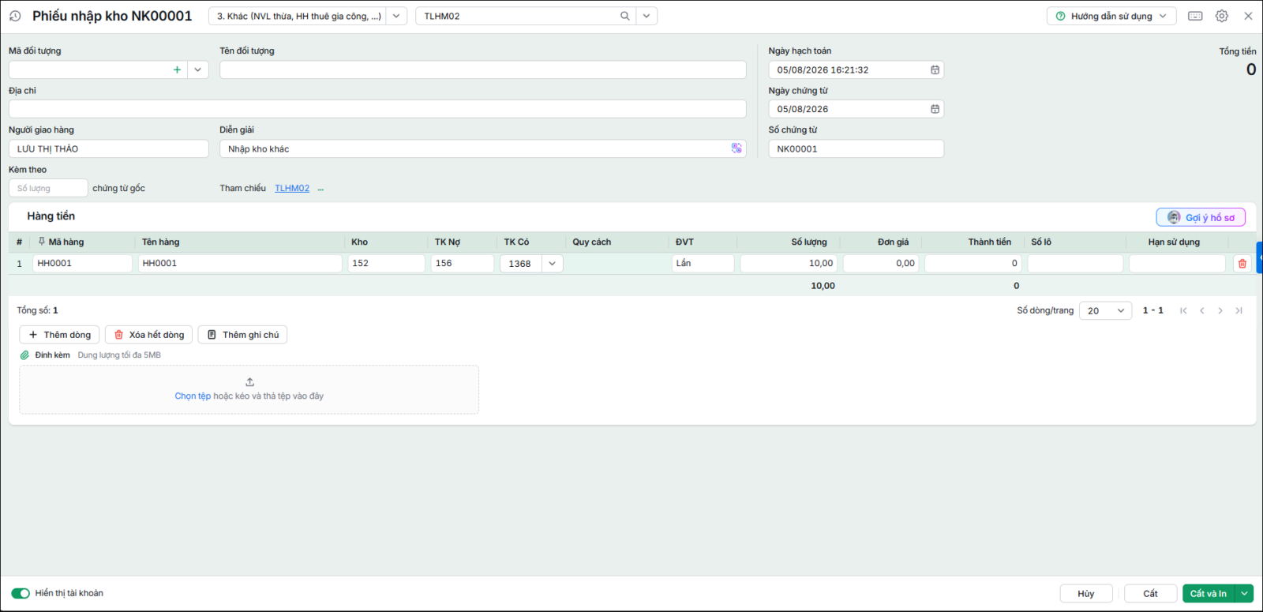Open the TK Có 1368 account dropdown

point(552,264)
